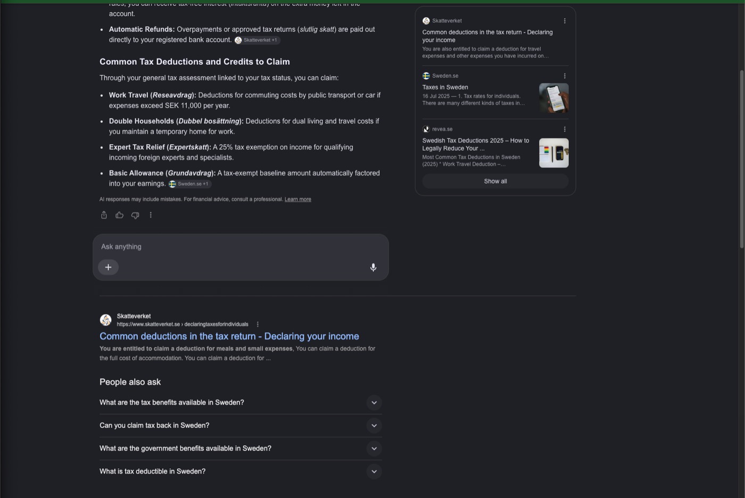Viewport: 745px width, 498px height.
Task: Give thumbs up on the AI response
Action: point(120,215)
